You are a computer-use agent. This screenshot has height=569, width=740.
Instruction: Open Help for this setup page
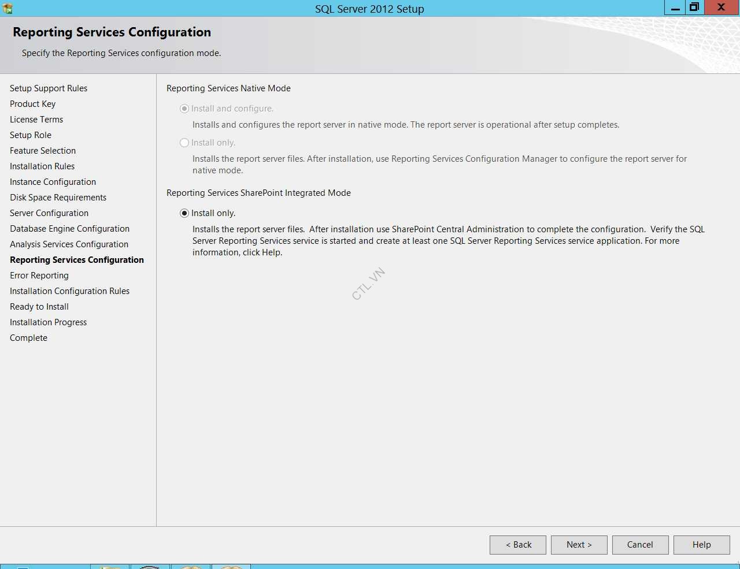click(x=701, y=545)
